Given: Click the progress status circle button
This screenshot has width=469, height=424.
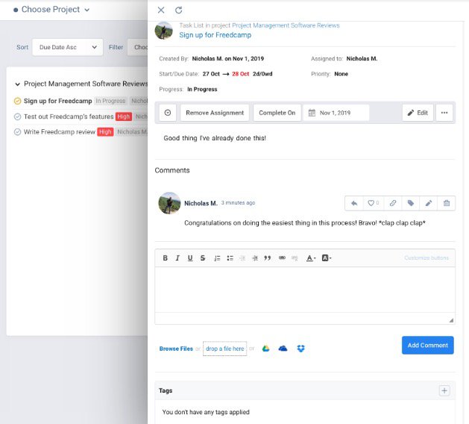Looking at the screenshot, I should pos(168,113).
